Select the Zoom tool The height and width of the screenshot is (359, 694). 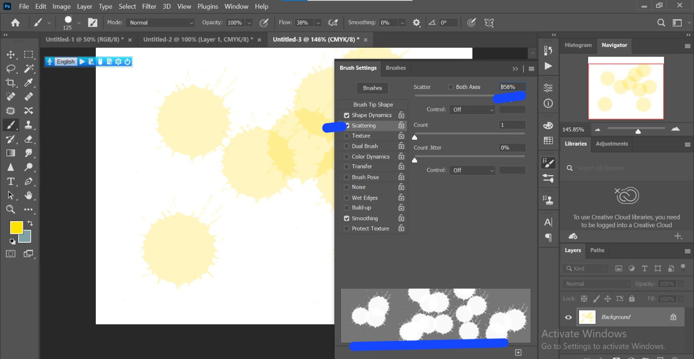(10, 209)
